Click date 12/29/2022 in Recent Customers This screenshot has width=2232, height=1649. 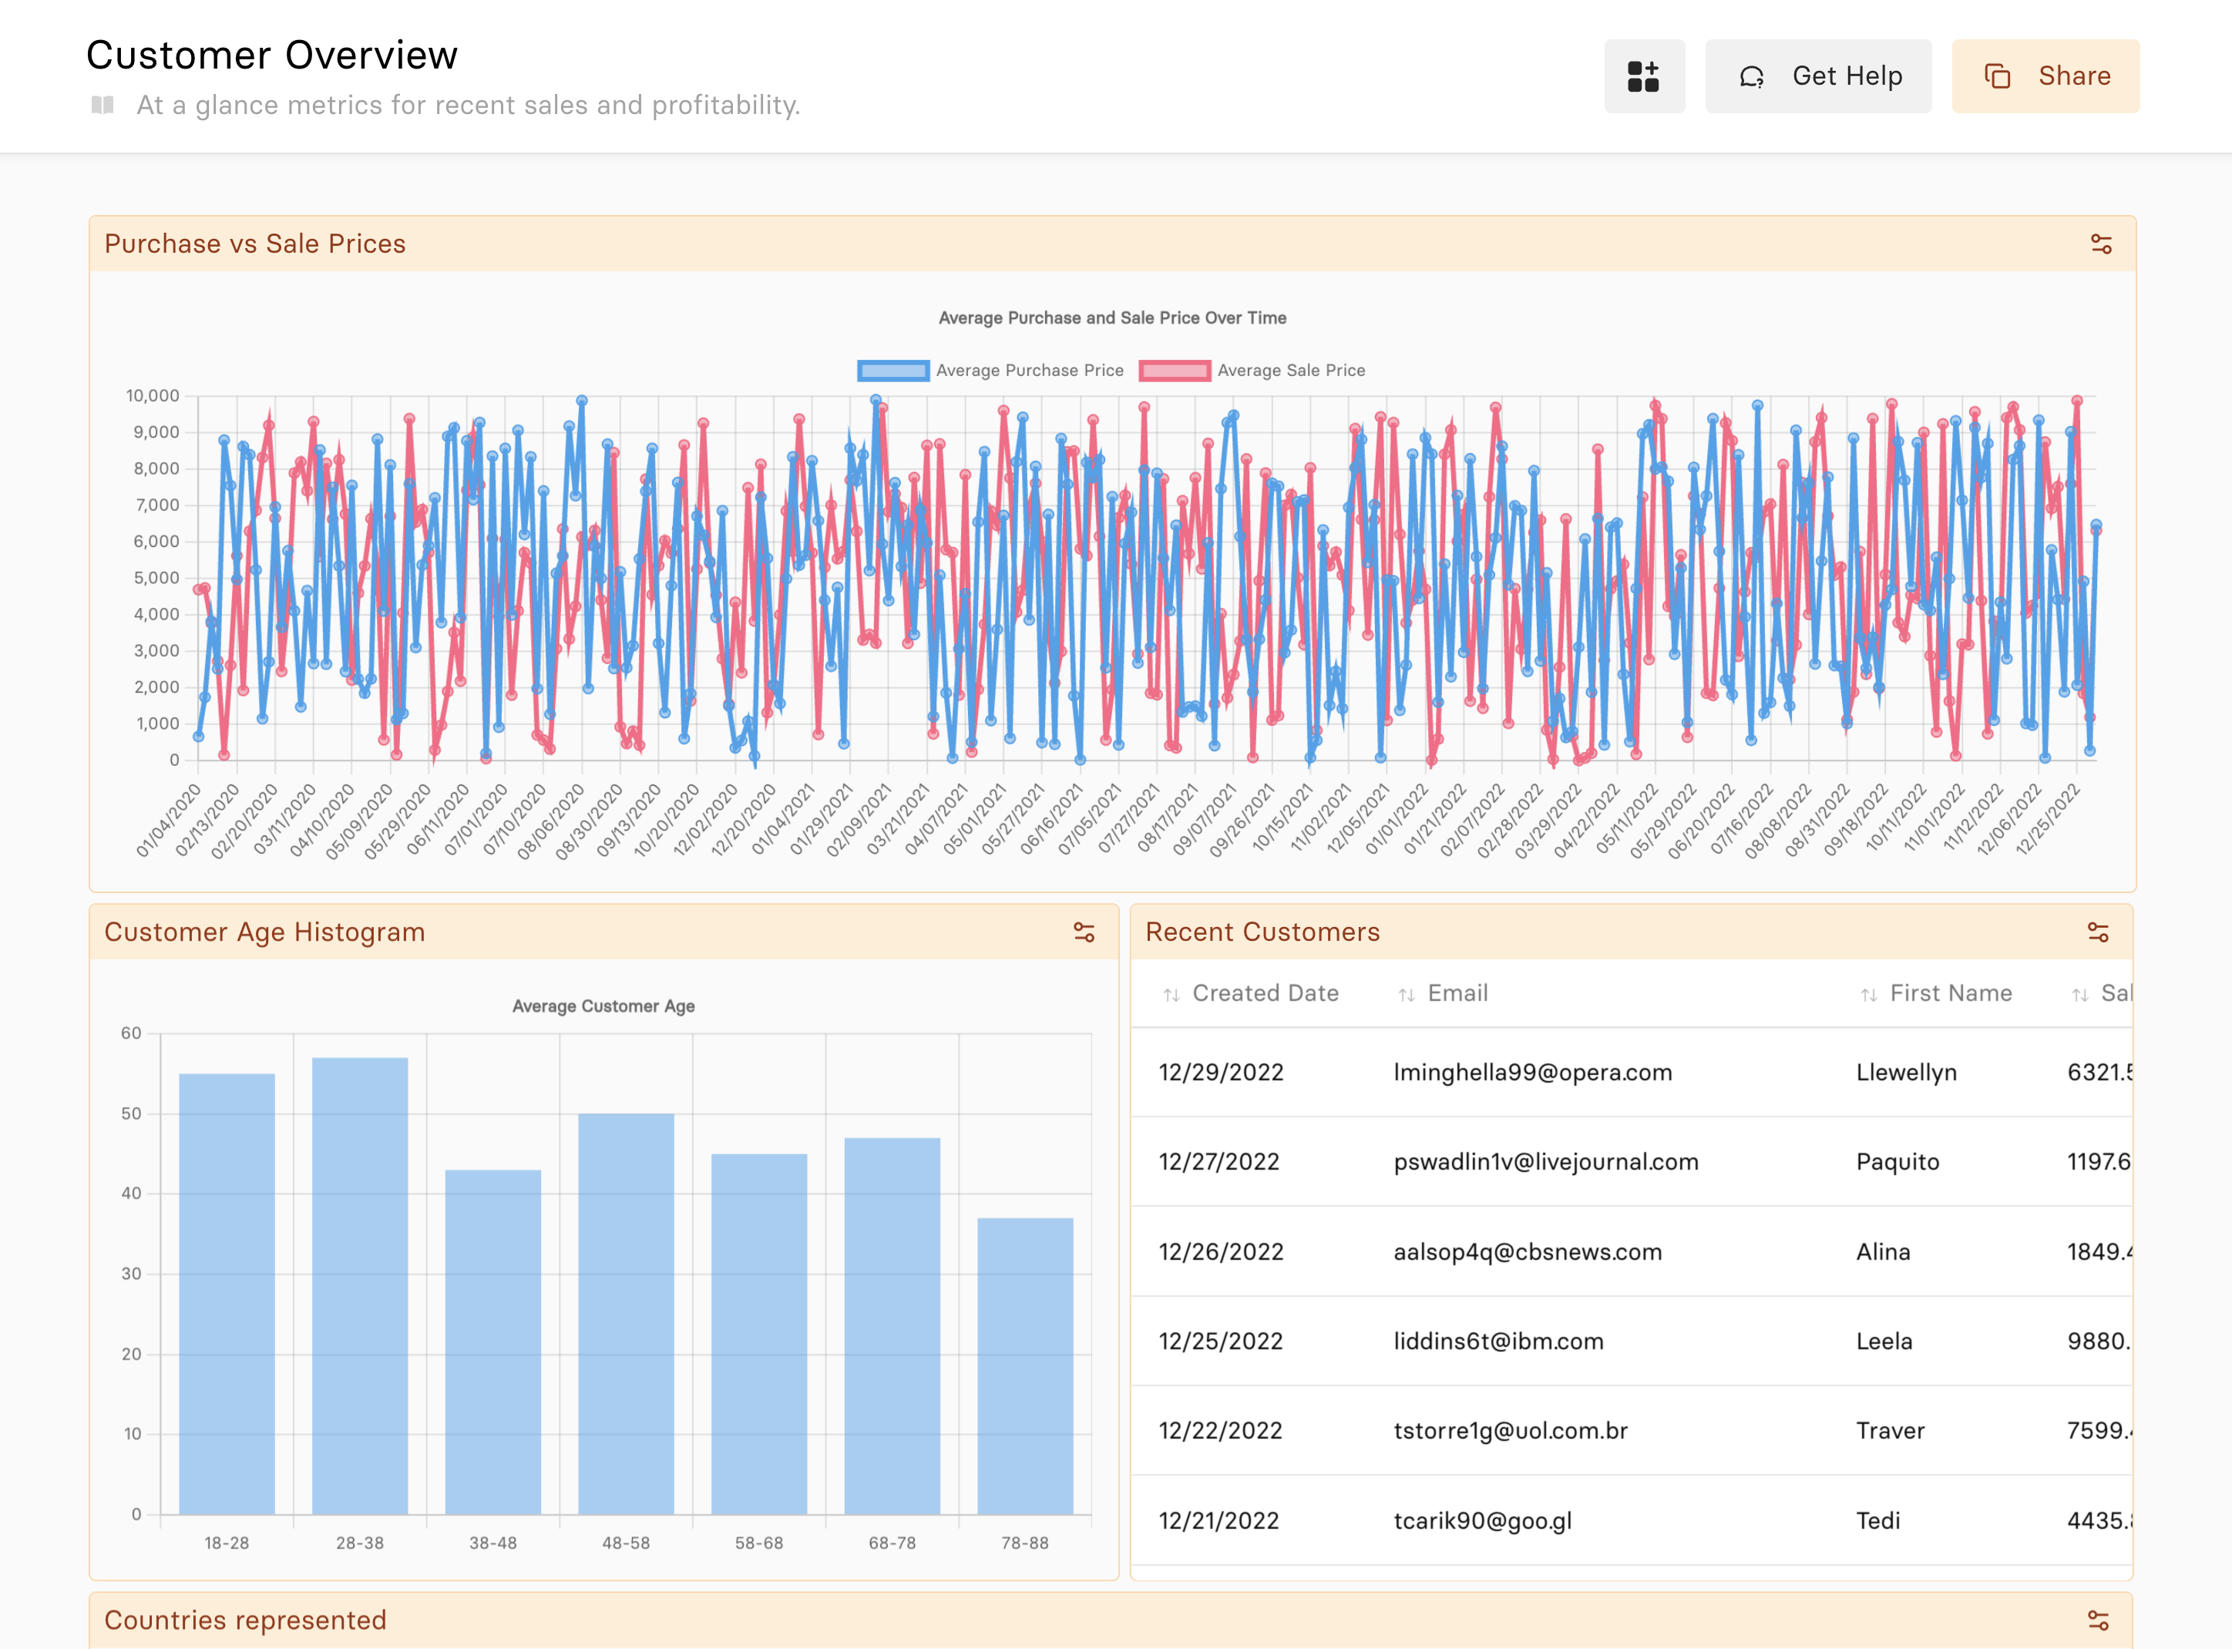pyautogui.click(x=1221, y=1073)
